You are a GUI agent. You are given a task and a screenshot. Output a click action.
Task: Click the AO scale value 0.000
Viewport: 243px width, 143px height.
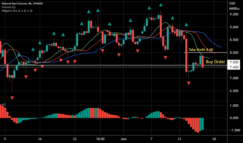pos(234,118)
